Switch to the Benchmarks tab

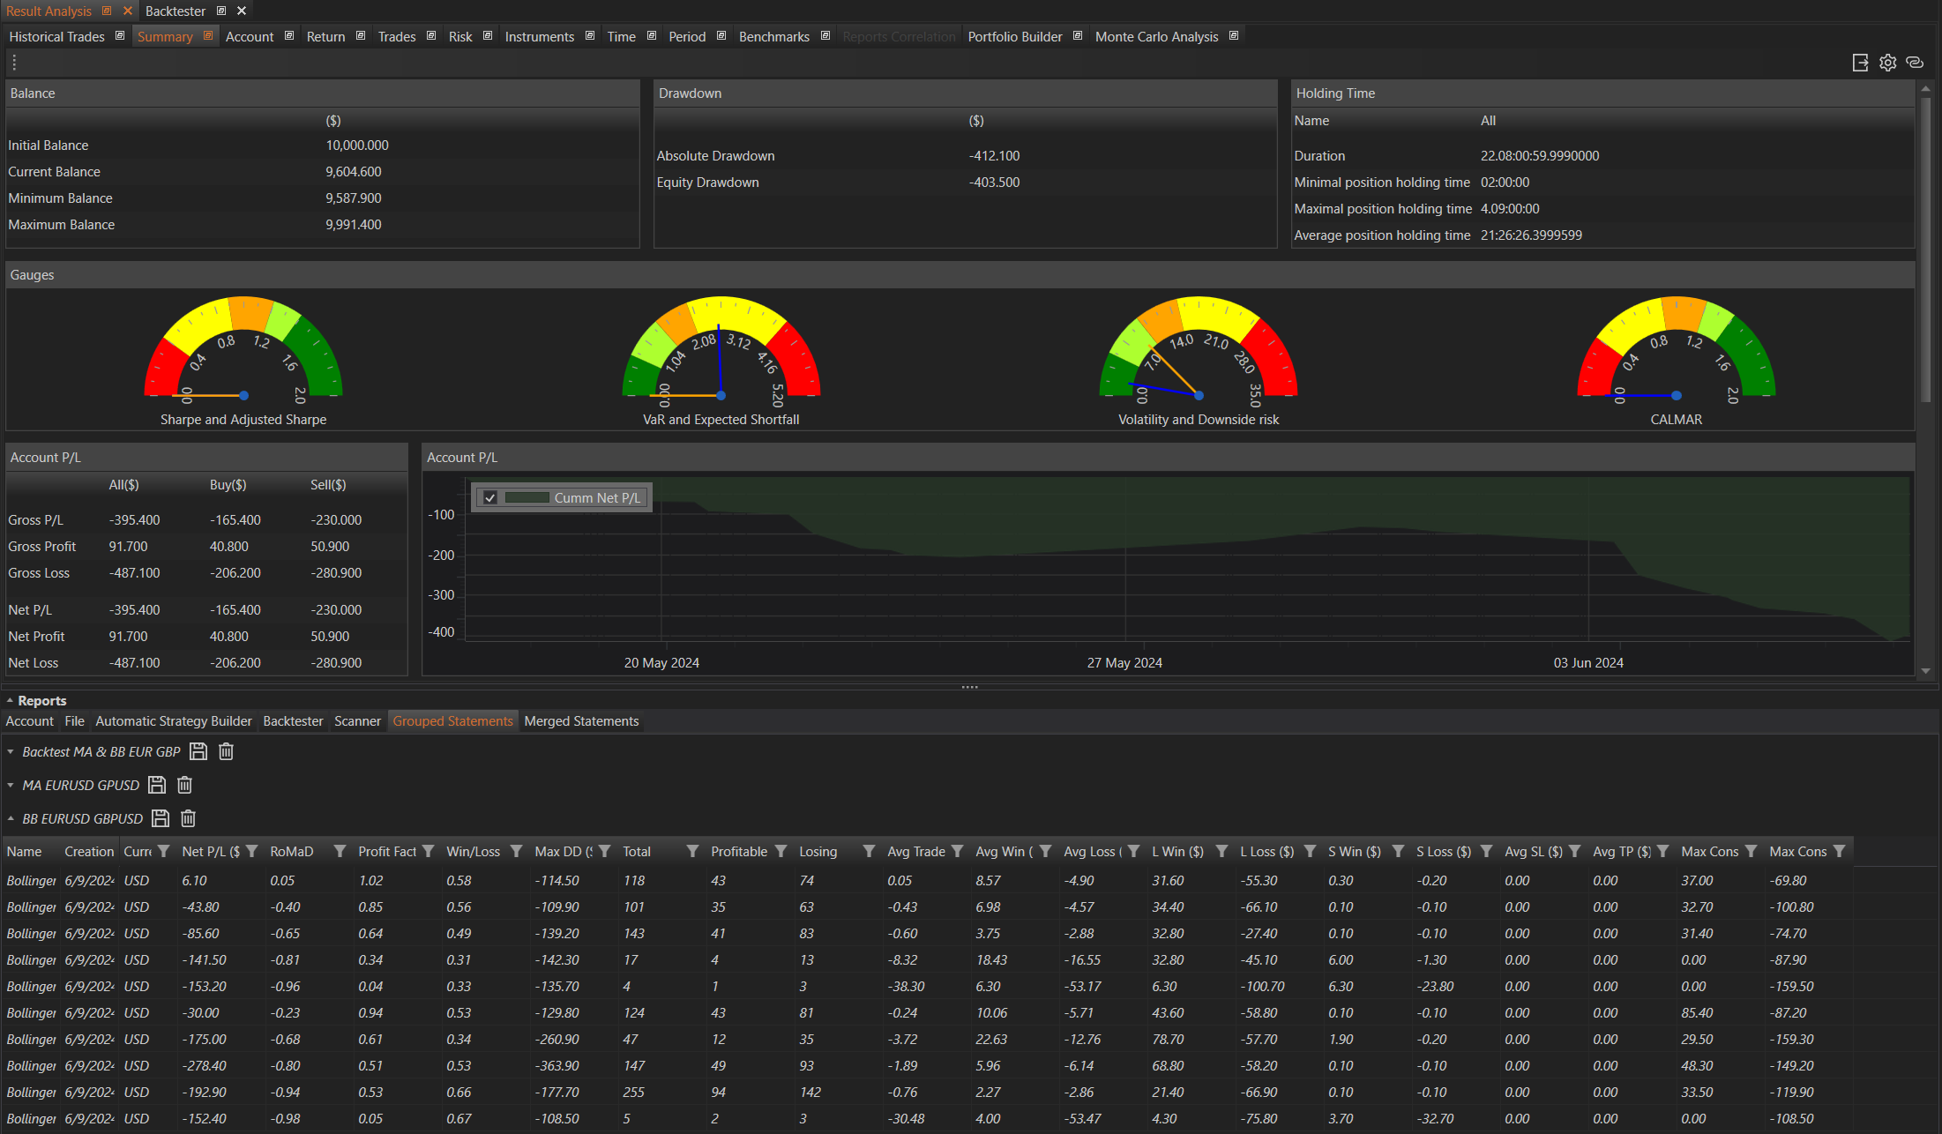[x=773, y=36]
